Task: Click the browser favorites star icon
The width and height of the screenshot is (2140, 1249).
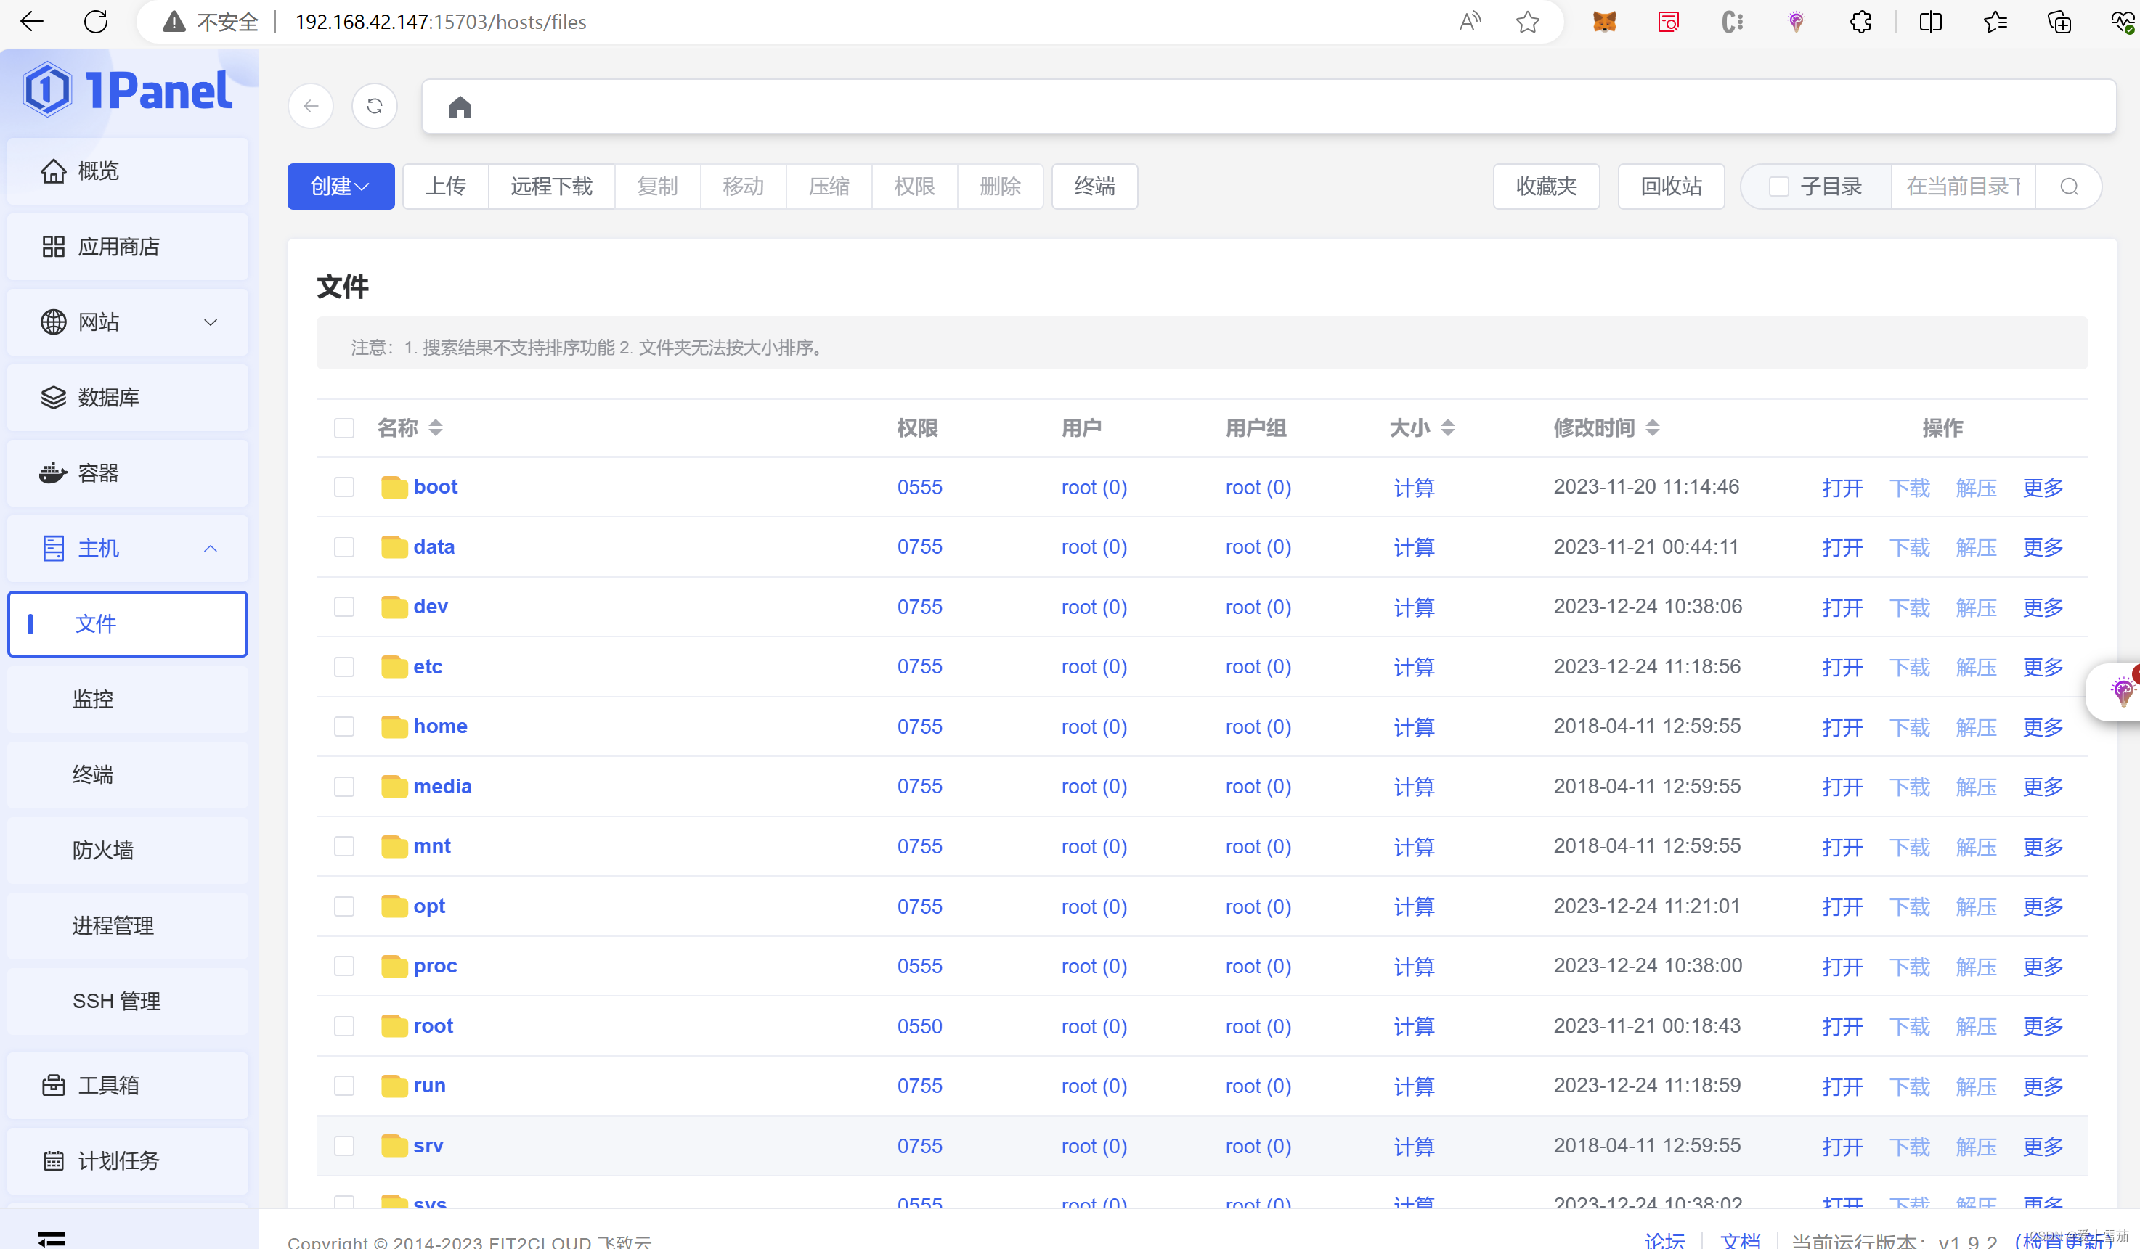Action: [x=1527, y=22]
